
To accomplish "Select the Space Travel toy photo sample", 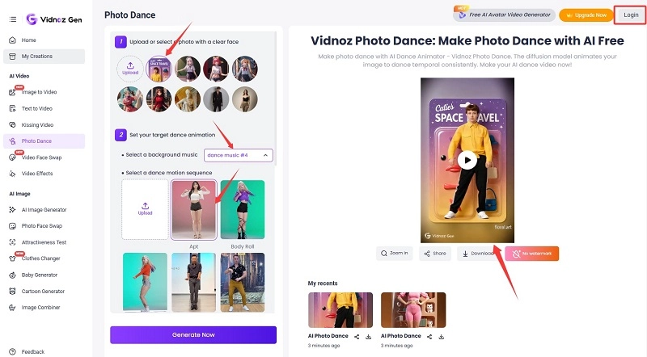I will [x=159, y=69].
